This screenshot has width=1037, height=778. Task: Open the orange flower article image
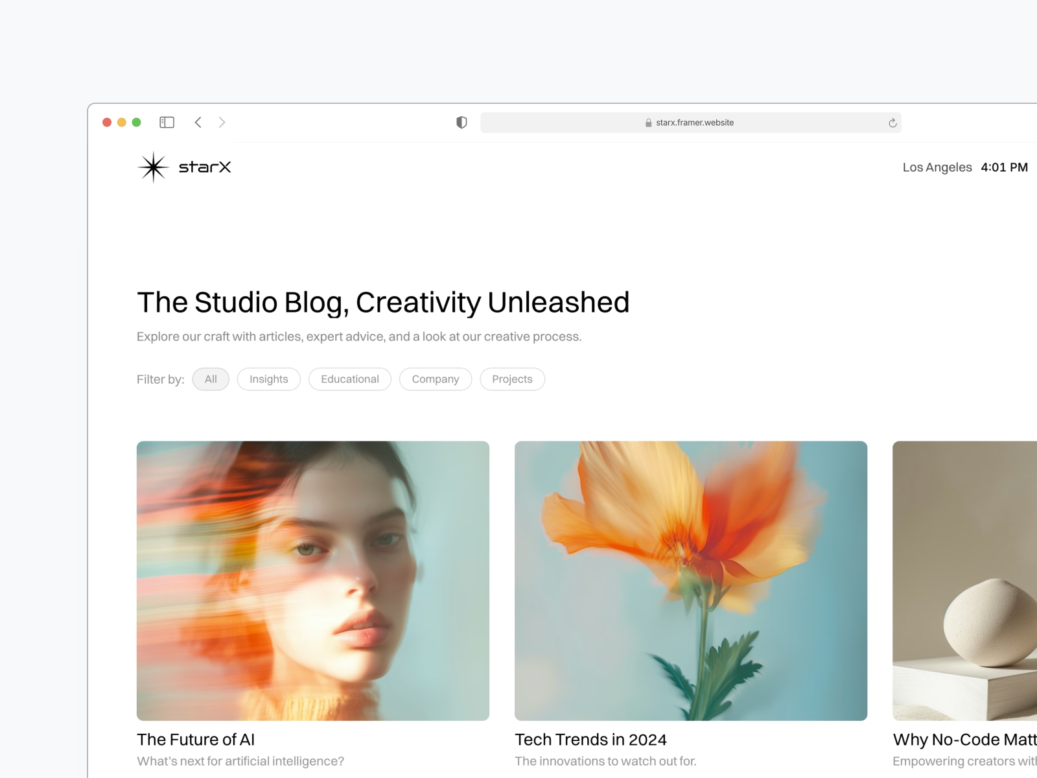tap(691, 581)
